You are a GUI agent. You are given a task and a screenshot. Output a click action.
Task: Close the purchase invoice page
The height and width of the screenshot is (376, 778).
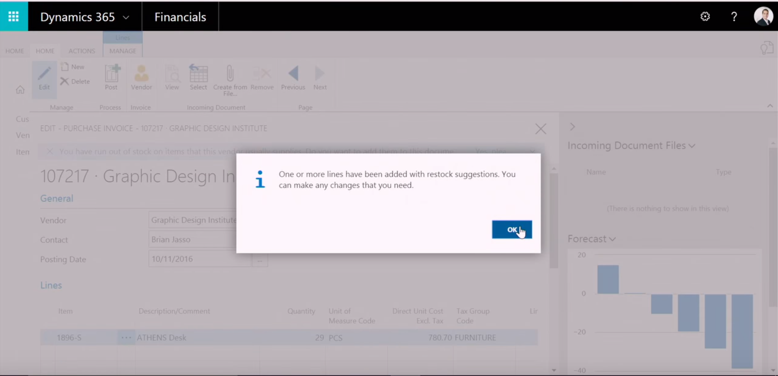tap(541, 129)
